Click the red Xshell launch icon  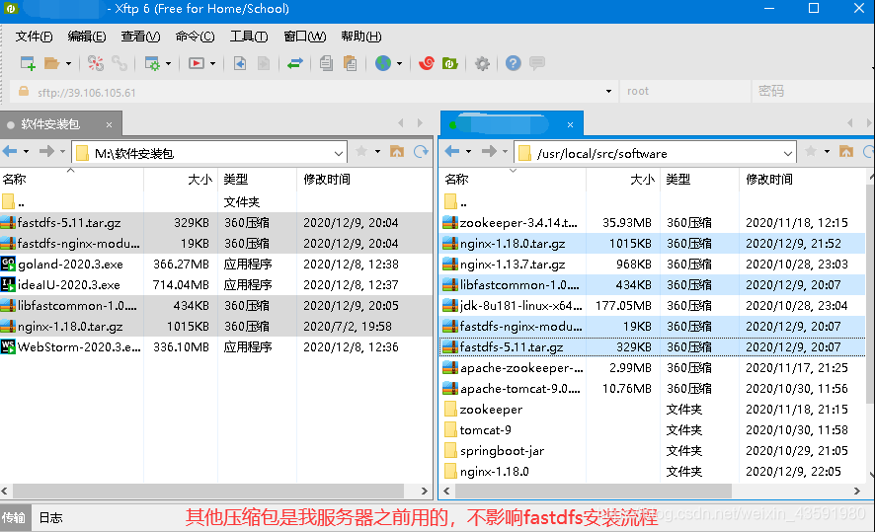coord(427,63)
